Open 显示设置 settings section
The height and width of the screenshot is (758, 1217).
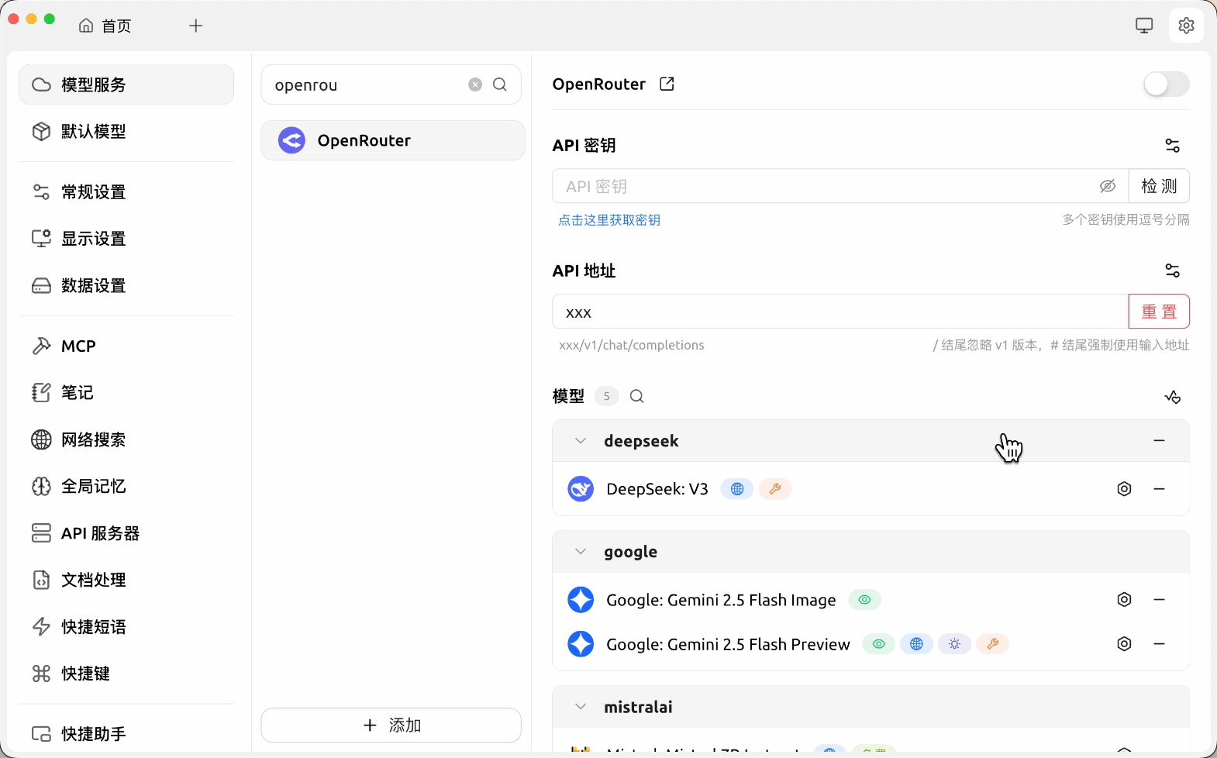coord(126,239)
